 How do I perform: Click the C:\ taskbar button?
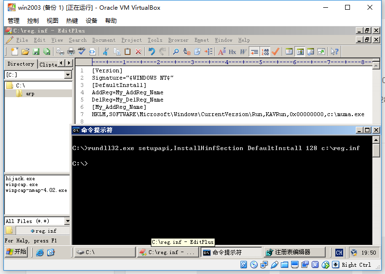tap(105, 252)
